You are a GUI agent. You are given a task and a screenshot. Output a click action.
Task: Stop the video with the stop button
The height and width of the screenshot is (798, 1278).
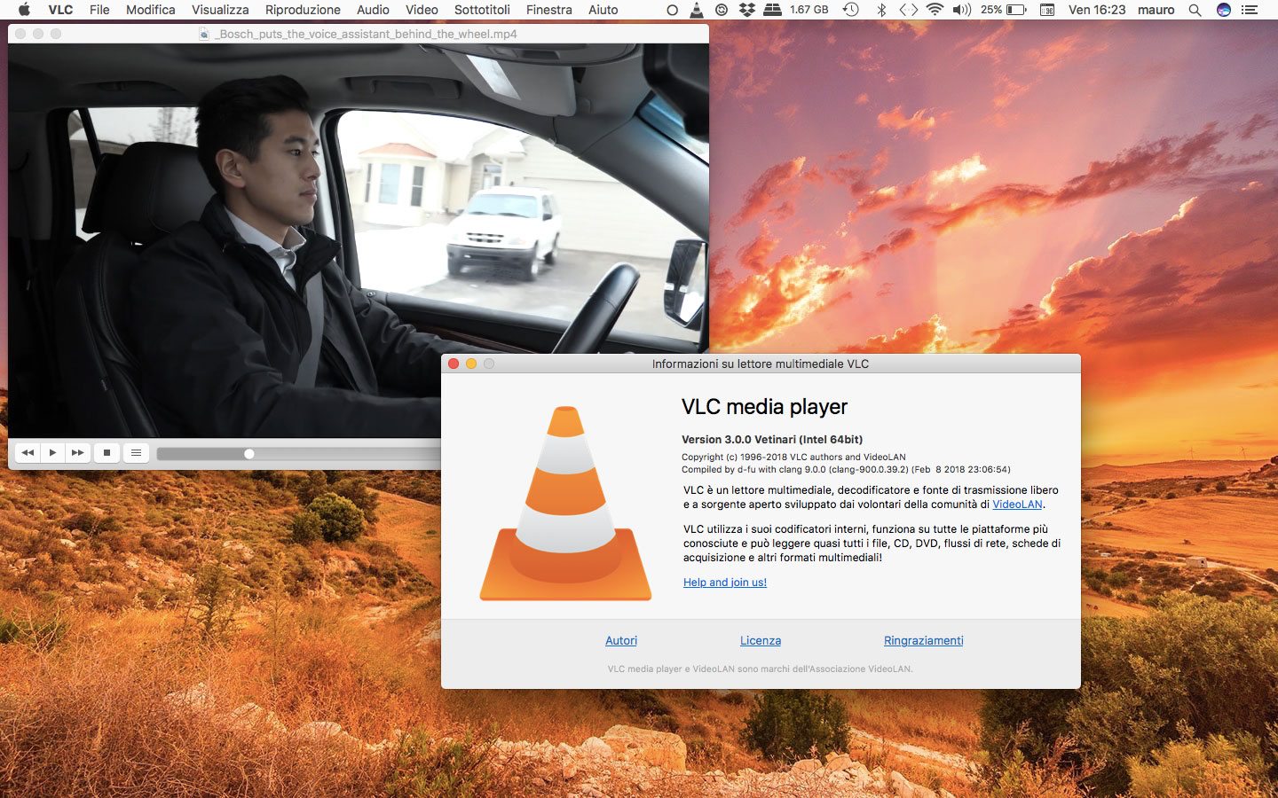coord(106,453)
